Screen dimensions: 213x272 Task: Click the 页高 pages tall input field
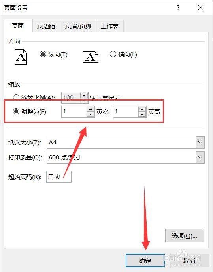pos(126,112)
